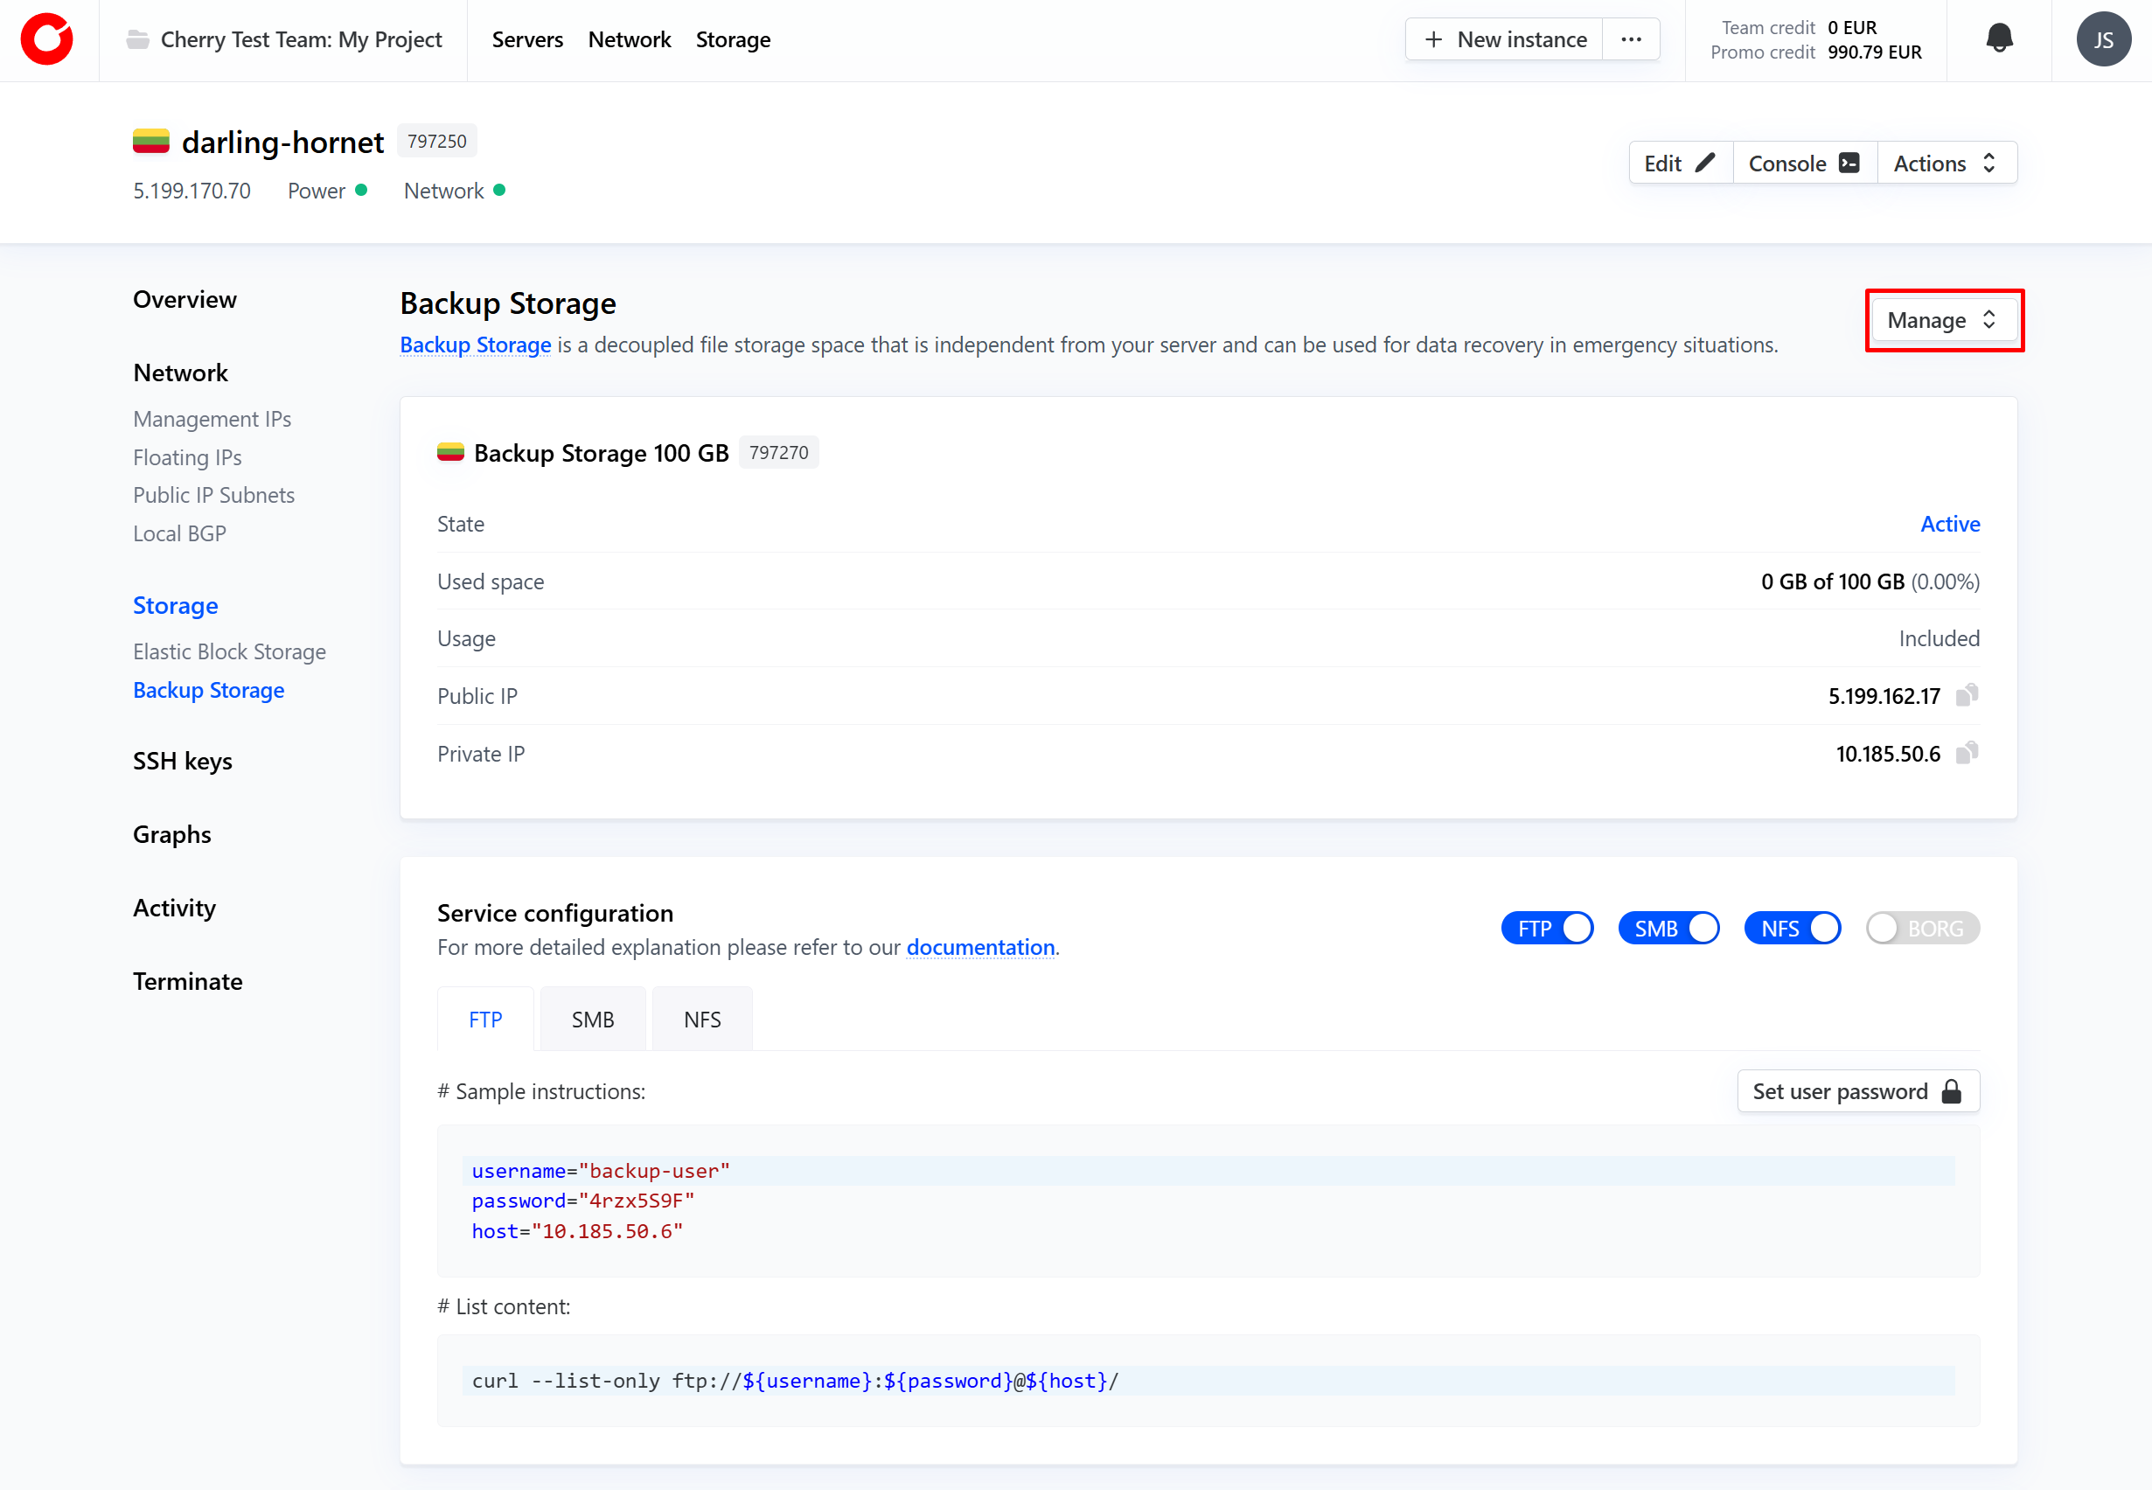Viewport: 2152px width, 1490px height.
Task: Open the Actions dropdown
Action: click(x=1946, y=164)
